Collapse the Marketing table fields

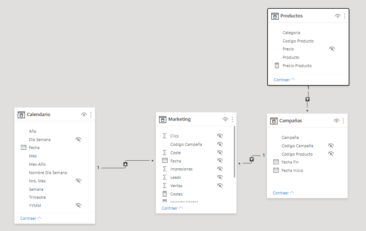pos(172,208)
